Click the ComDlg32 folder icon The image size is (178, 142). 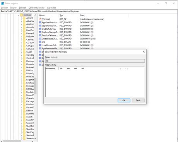click(24, 55)
